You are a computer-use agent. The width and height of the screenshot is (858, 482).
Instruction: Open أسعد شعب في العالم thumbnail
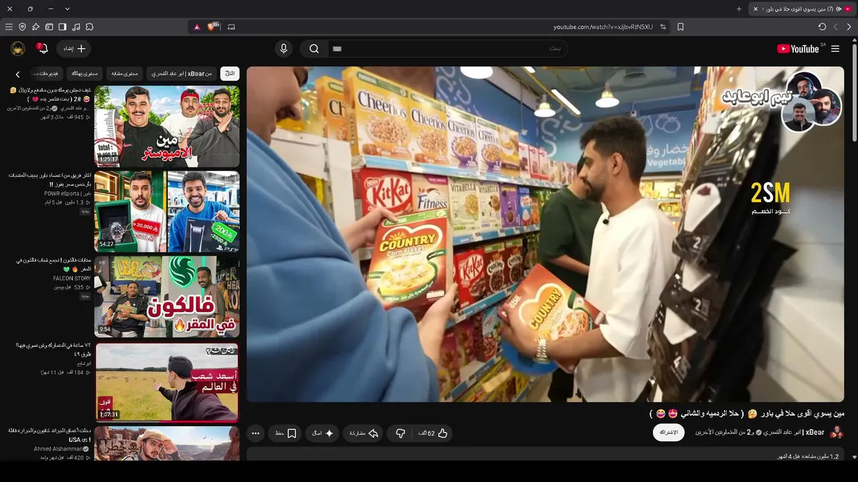coord(167,382)
